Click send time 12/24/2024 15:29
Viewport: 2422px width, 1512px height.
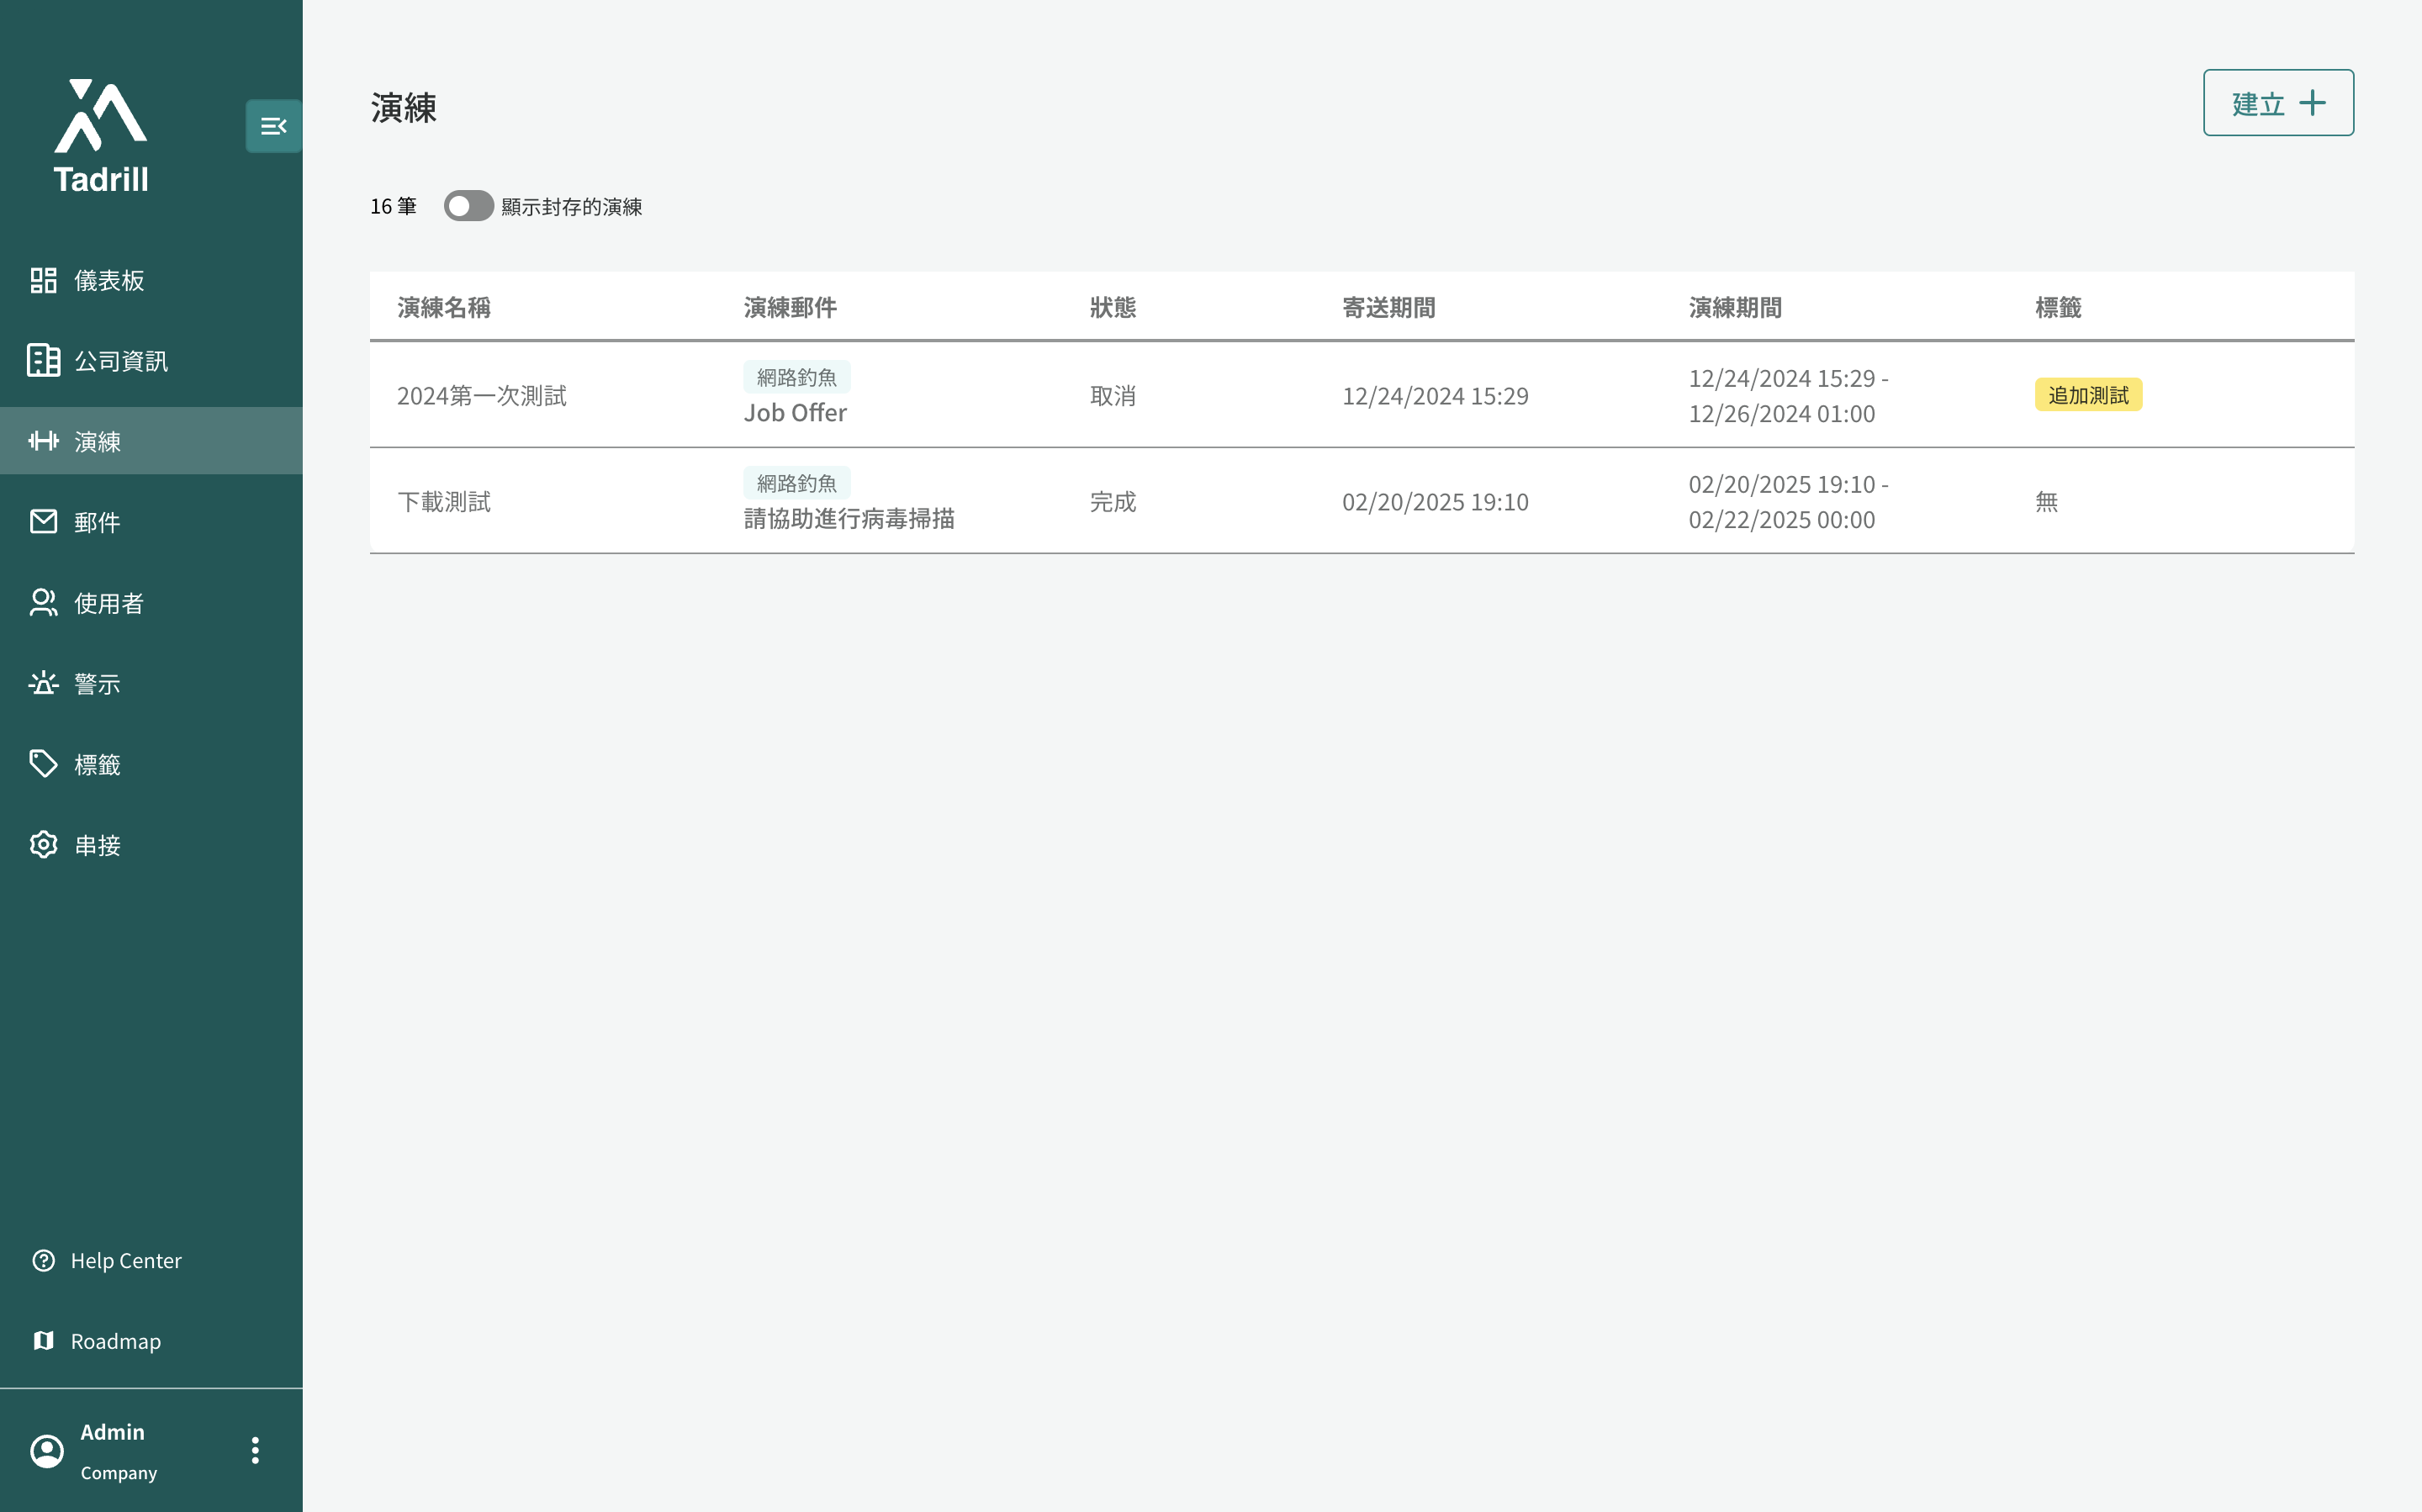pos(1435,396)
